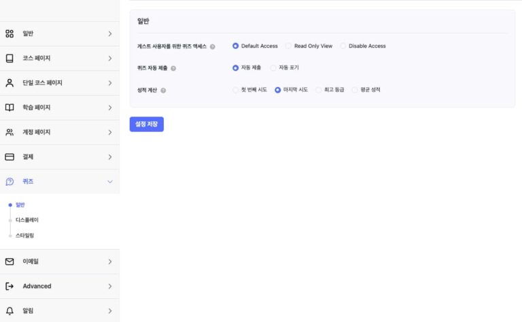Click the envelope icon for 이메일
Viewport: 522px width, 322px height.
(10, 261)
